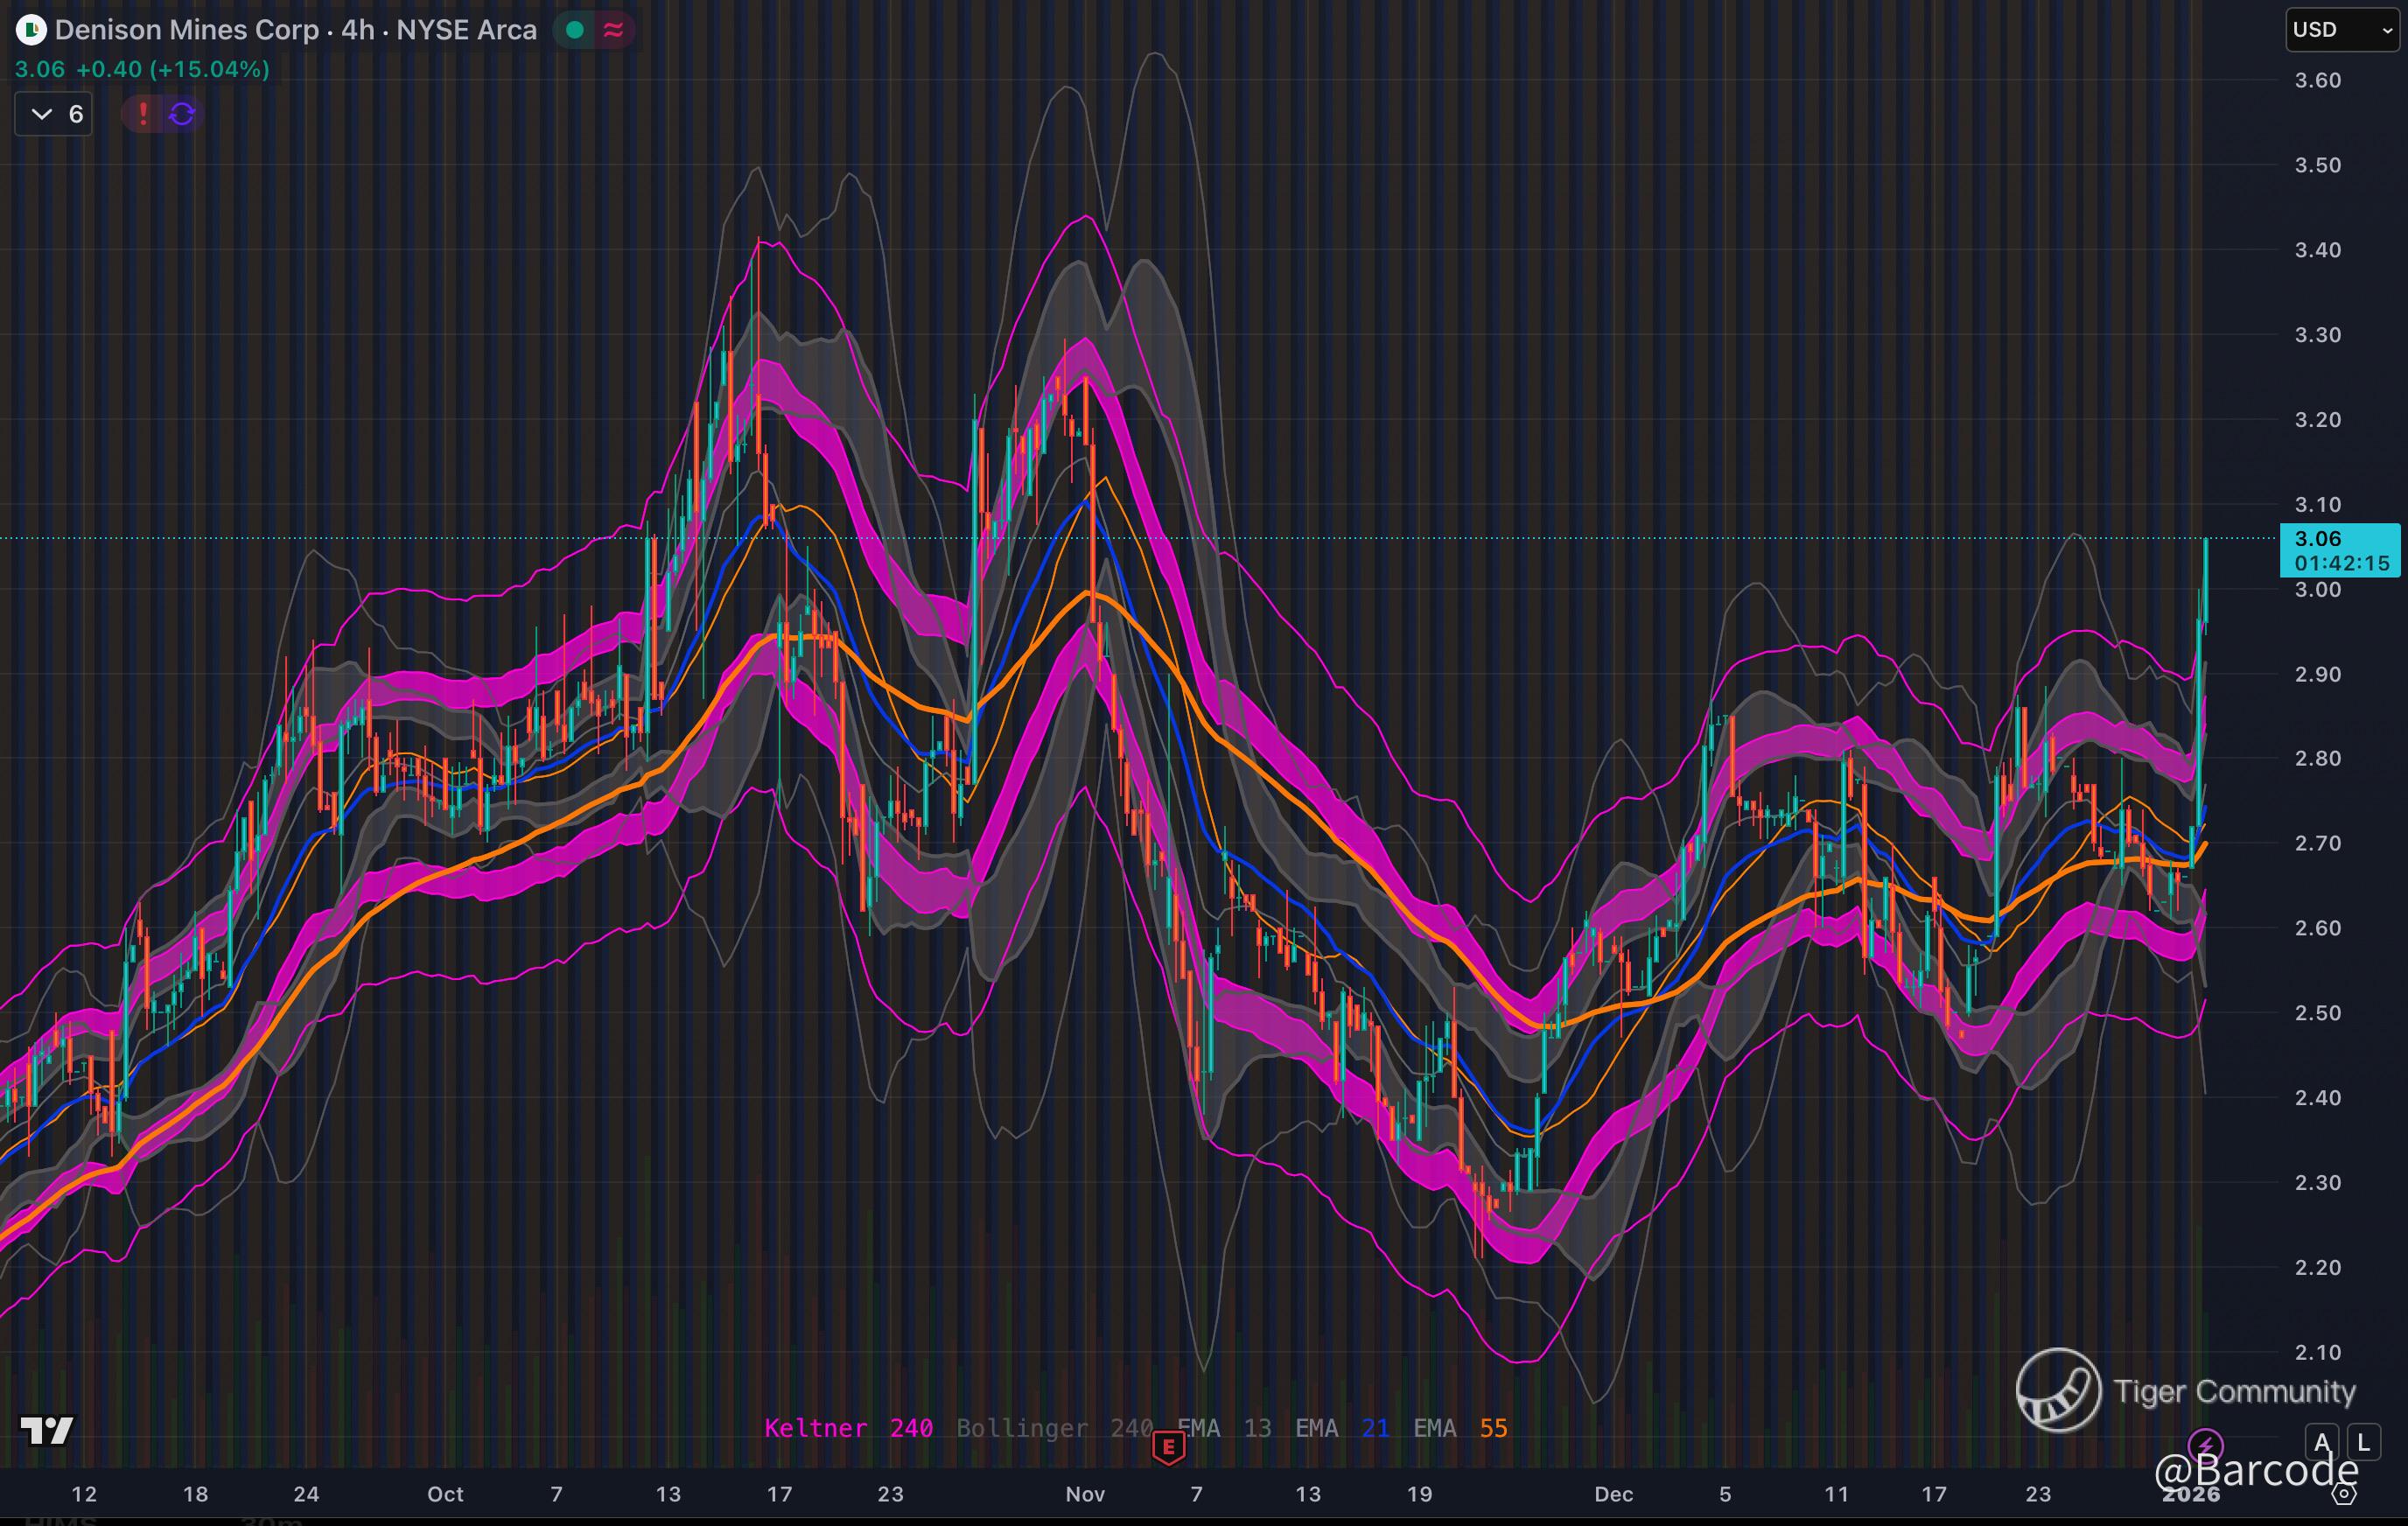Toggle auto scale A button
The image size is (2408, 1526).
tap(2322, 1442)
